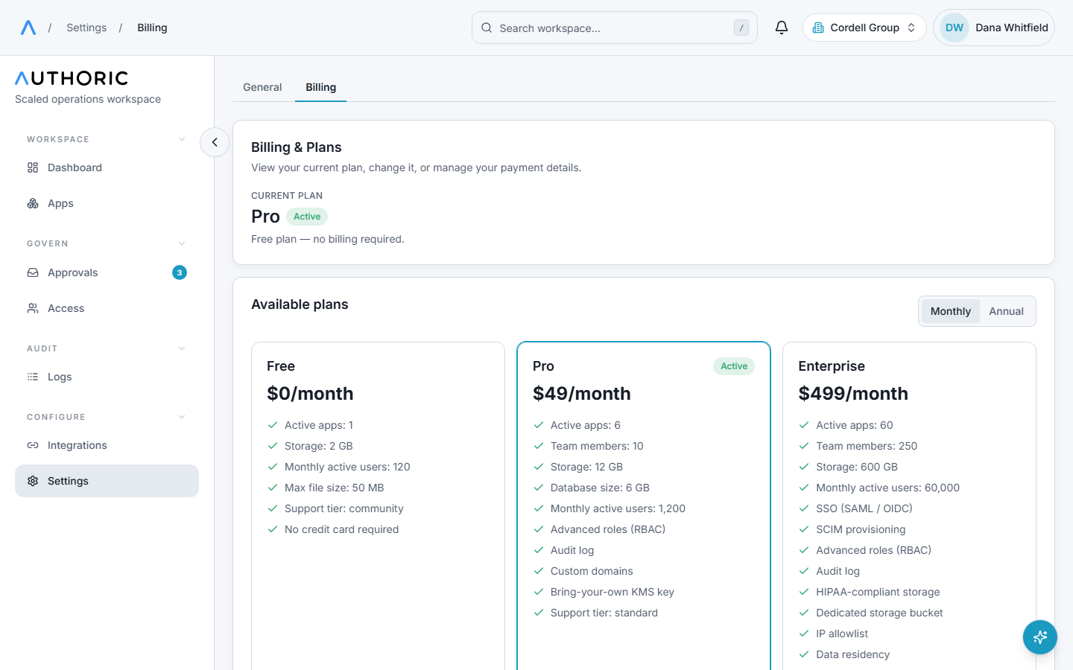Viewport: 1073px width, 670px height.
Task: Open the Dana Whitfield user menu
Action: tap(994, 28)
